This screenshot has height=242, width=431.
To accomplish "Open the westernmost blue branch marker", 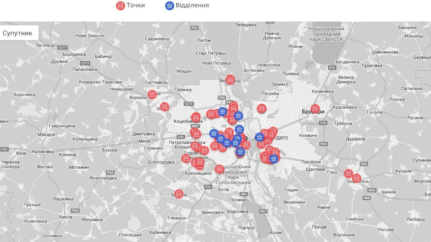I will (x=214, y=134).
